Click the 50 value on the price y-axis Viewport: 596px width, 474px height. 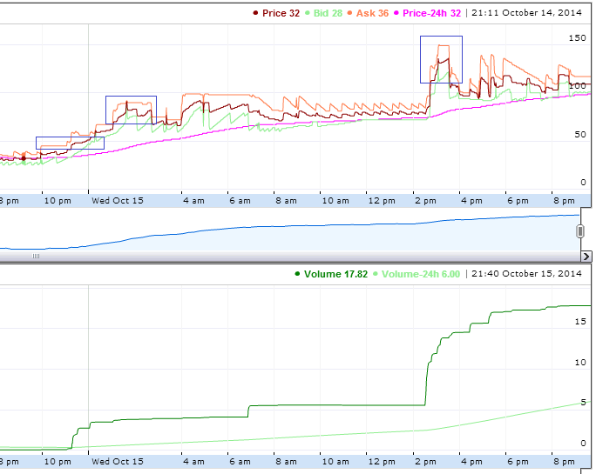pyautogui.click(x=580, y=135)
